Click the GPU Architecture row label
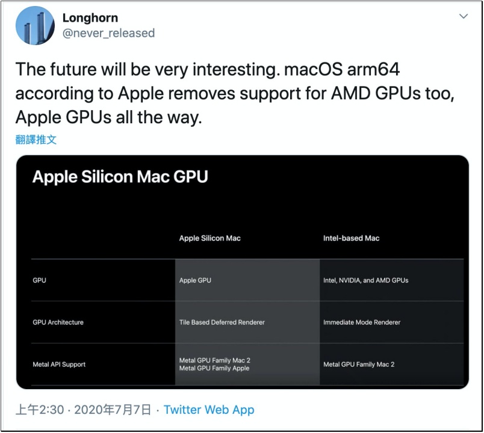The width and height of the screenshot is (484, 433). click(58, 322)
